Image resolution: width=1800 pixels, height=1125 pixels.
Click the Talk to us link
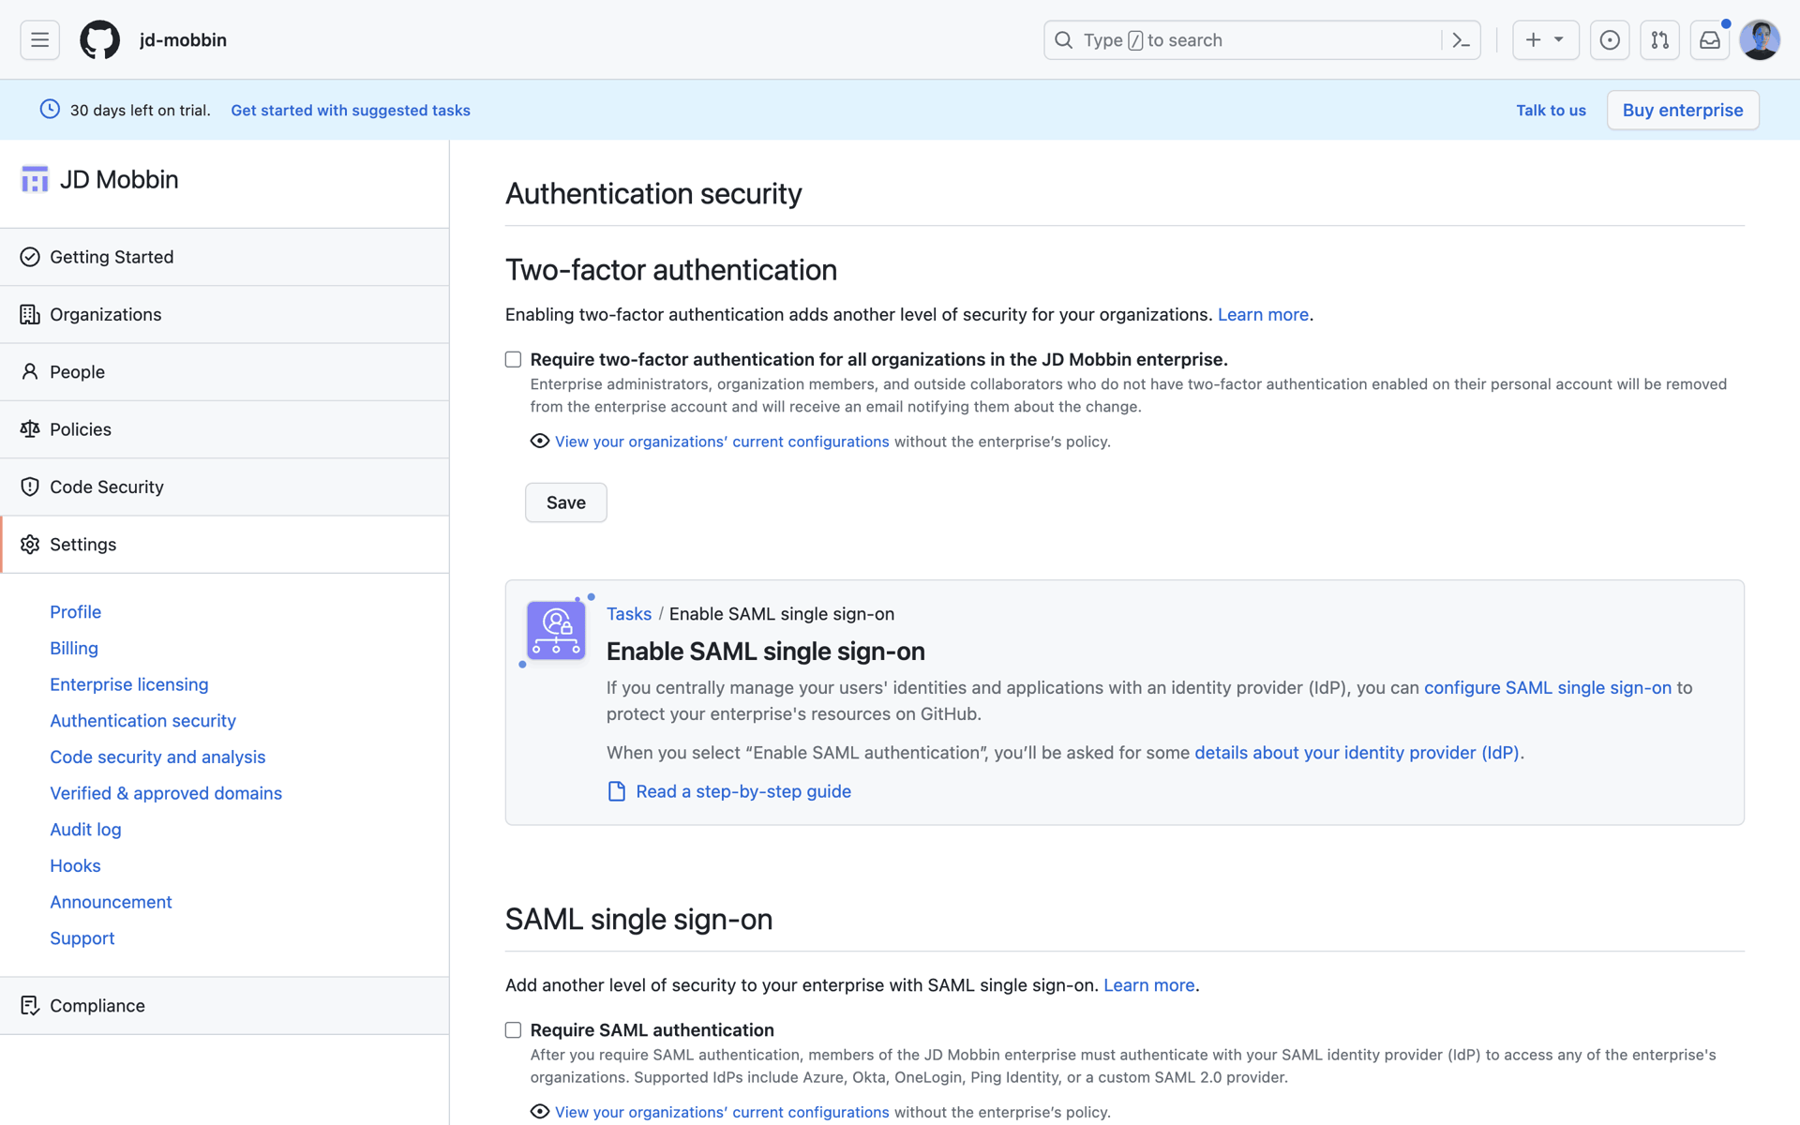point(1551,111)
